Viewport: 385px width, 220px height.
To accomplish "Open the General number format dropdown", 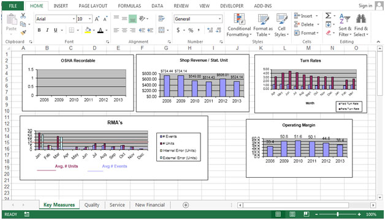I will coord(219,19).
